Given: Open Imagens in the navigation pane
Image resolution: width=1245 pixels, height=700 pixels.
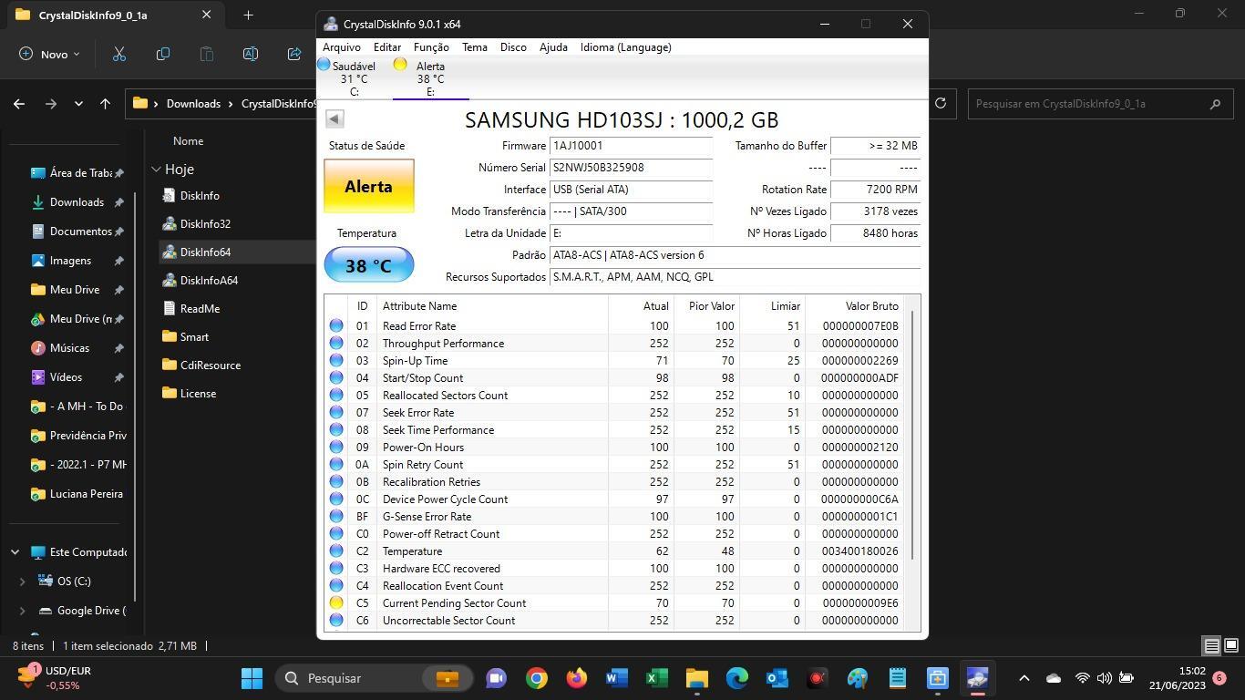Looking at the screenshot, I should pyautogui.click(x=70, y=261).
